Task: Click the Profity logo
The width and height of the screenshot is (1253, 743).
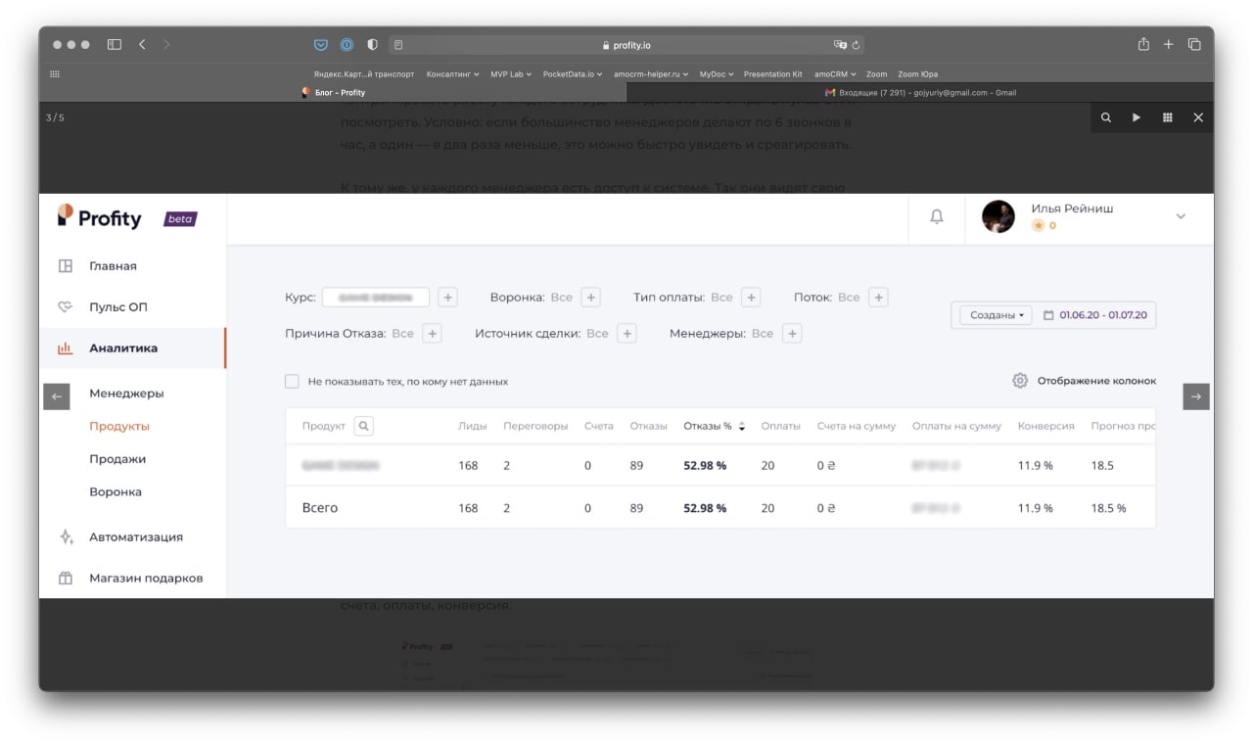Action: 99,217
